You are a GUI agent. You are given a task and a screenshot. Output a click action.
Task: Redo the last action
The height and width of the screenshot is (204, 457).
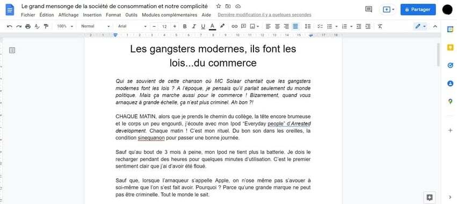(19, 26)
